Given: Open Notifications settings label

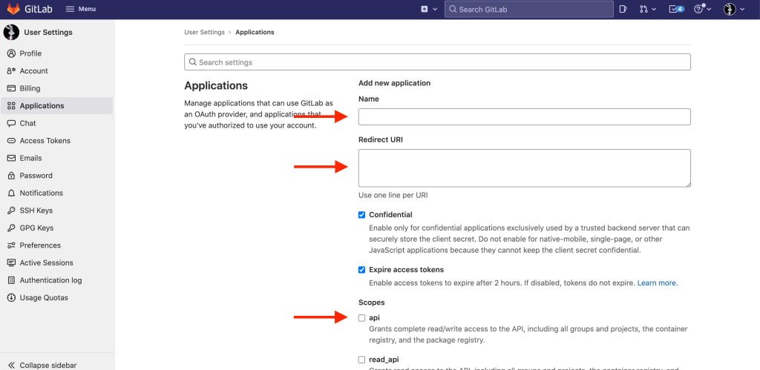Looking at the screenshot, I should (x=42, y=193).
